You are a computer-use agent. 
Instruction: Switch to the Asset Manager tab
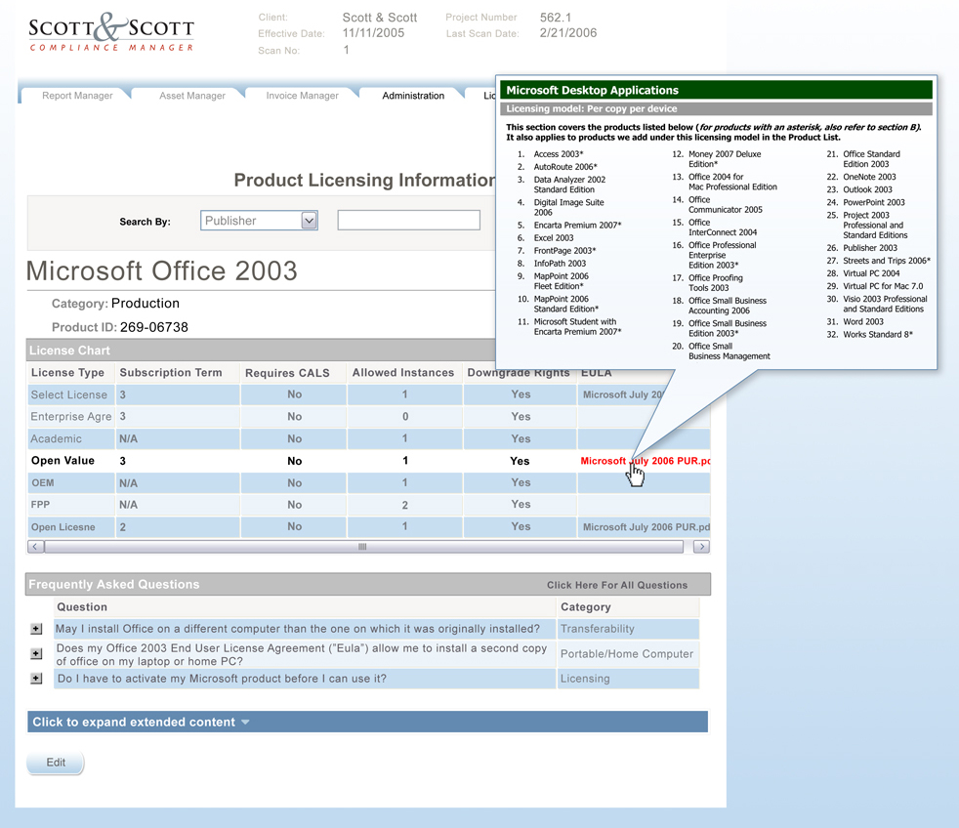coord(192,96)
